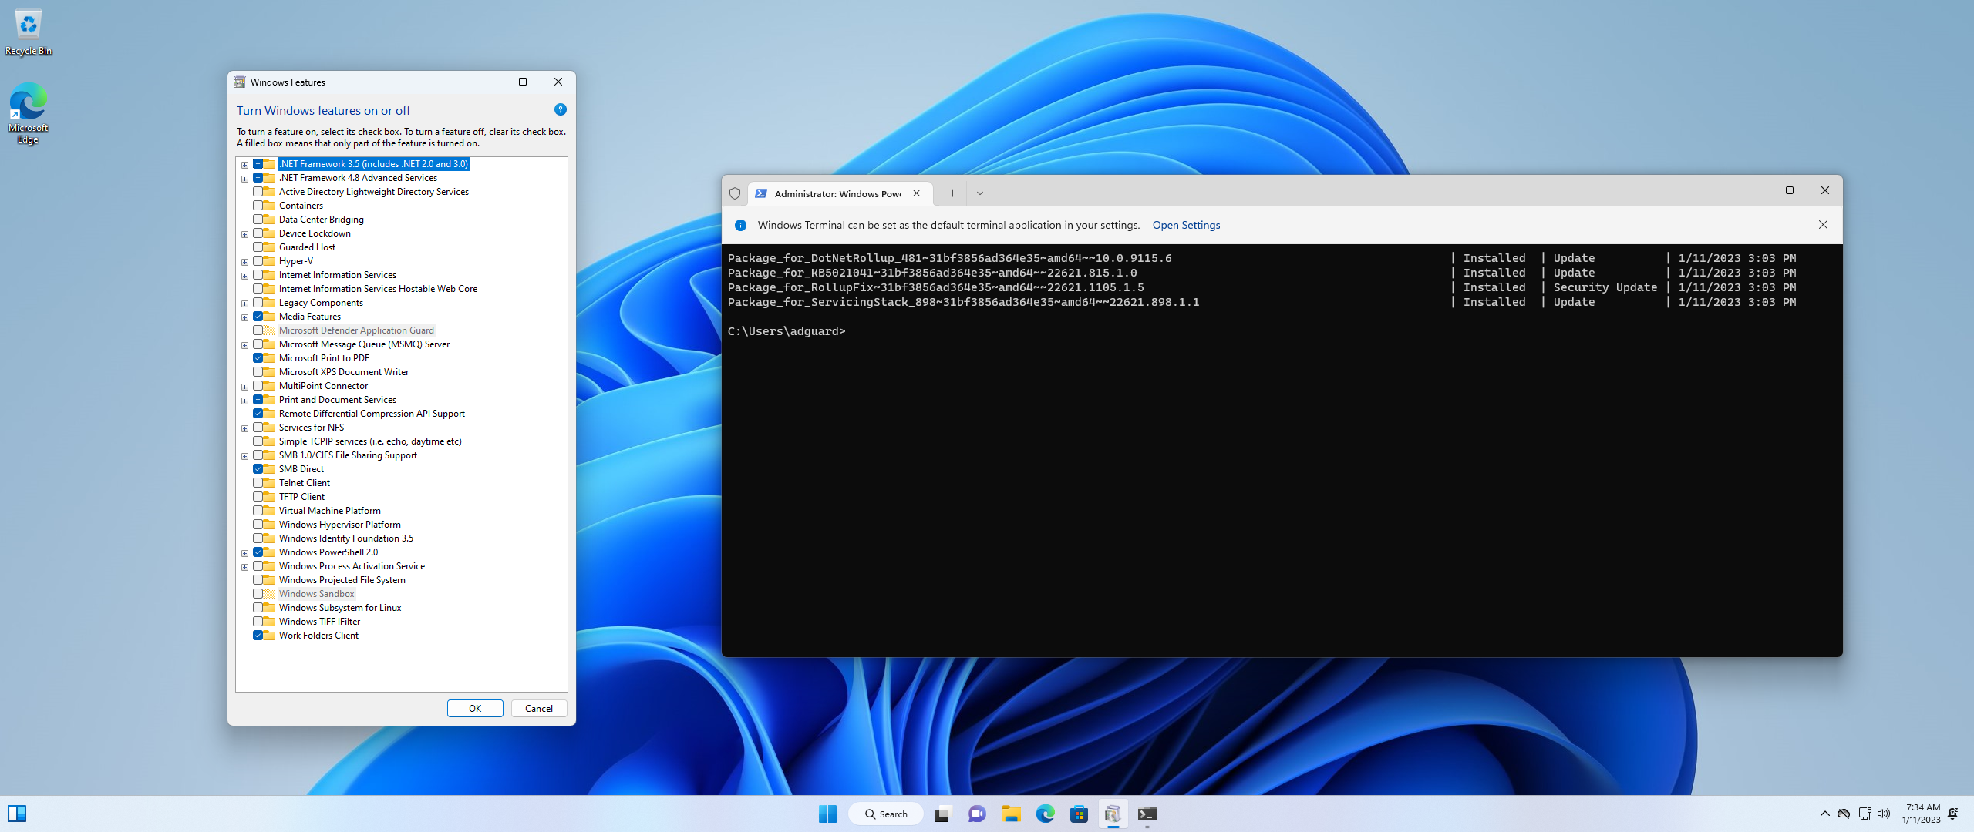
Task: Click the Search taskbar icon
Action: click(882, 812)
